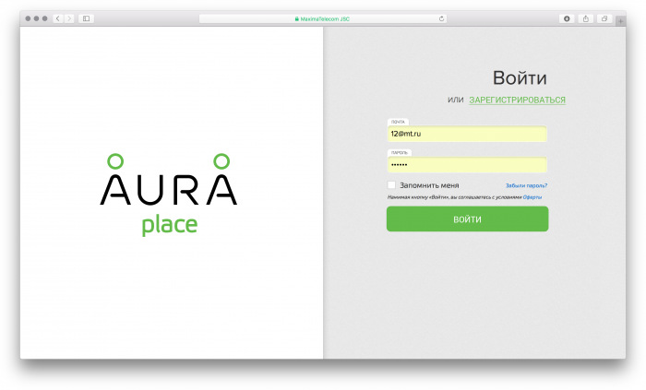Screen dimensions: 646x390
Task: Click the Пароль password field
Action: 467,164
